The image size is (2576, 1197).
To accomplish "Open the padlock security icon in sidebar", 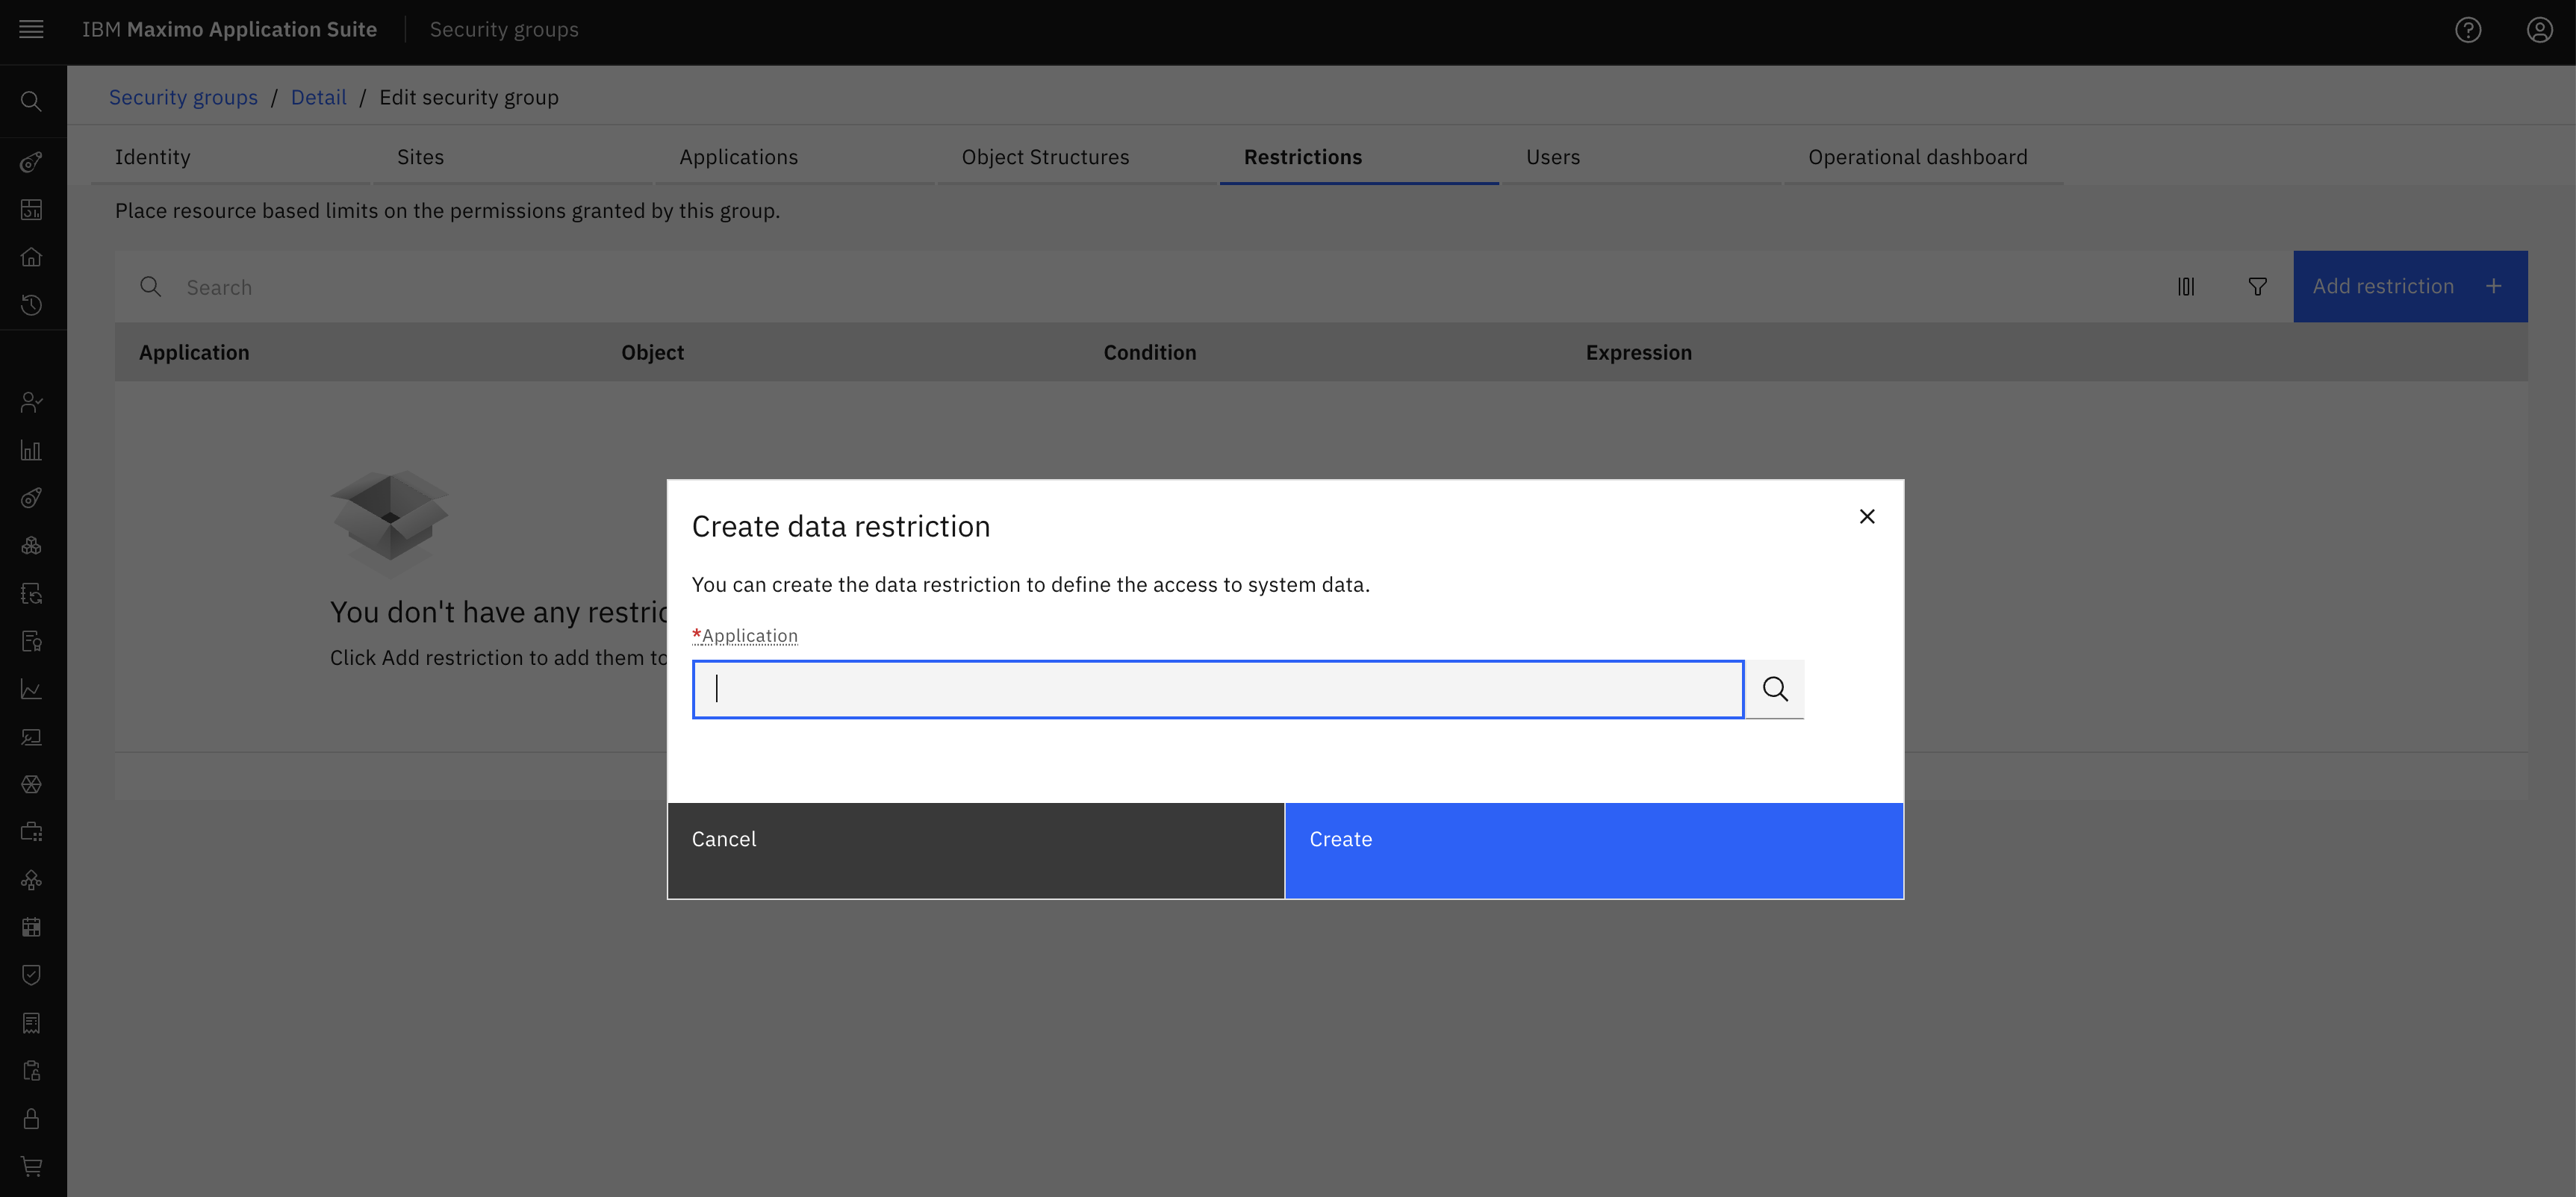I will click(31, 1118).
